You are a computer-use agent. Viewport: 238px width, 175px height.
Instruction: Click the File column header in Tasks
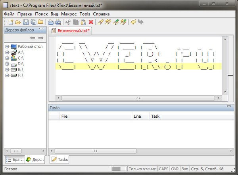(x=96, y=116)
